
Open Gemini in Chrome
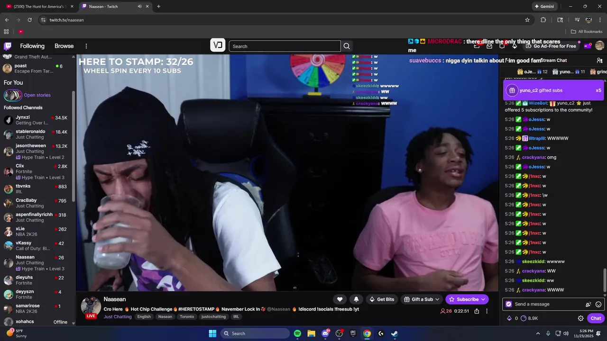(544, 7)
